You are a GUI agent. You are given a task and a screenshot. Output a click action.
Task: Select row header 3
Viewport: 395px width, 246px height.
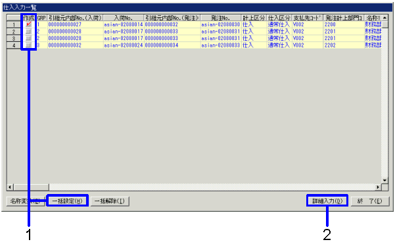pos(14,38)
